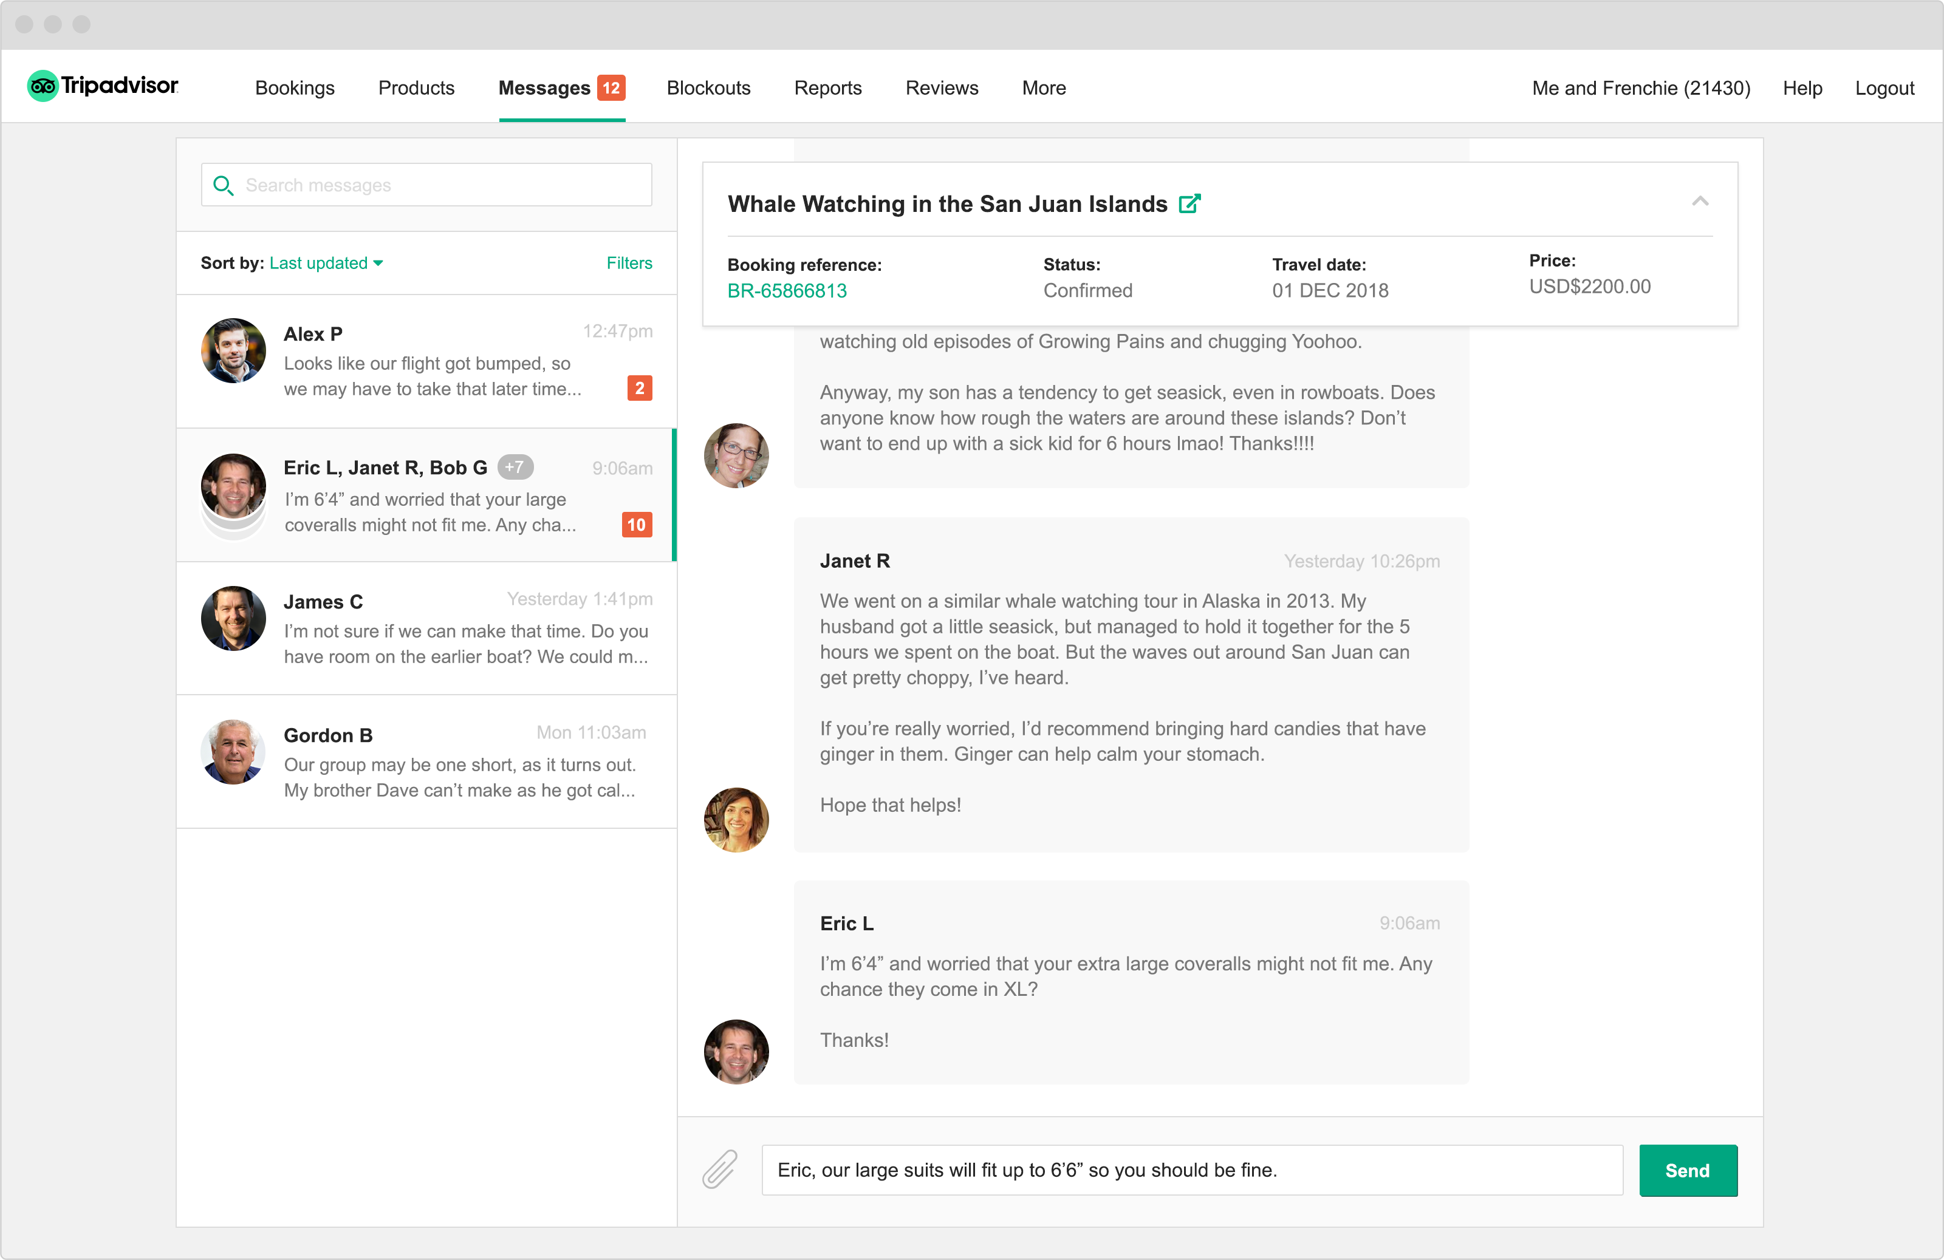
Task: Switch to the Reports tab
Action: pyautogui.click(x=827, y=87)
